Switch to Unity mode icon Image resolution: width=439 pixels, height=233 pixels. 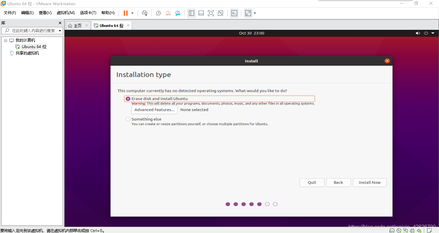click(220, 13)
